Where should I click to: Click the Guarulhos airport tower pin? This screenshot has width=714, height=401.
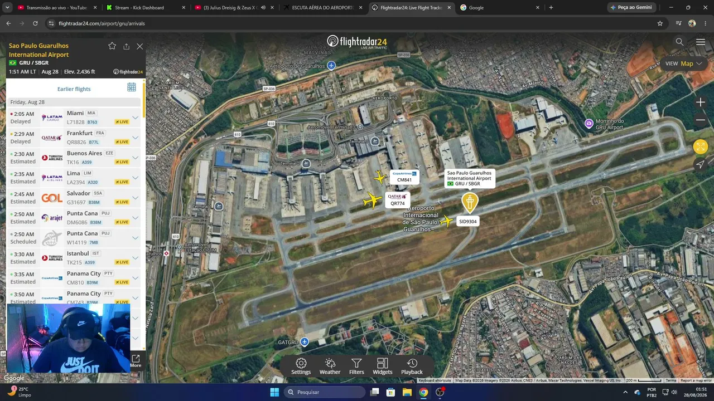470,203
